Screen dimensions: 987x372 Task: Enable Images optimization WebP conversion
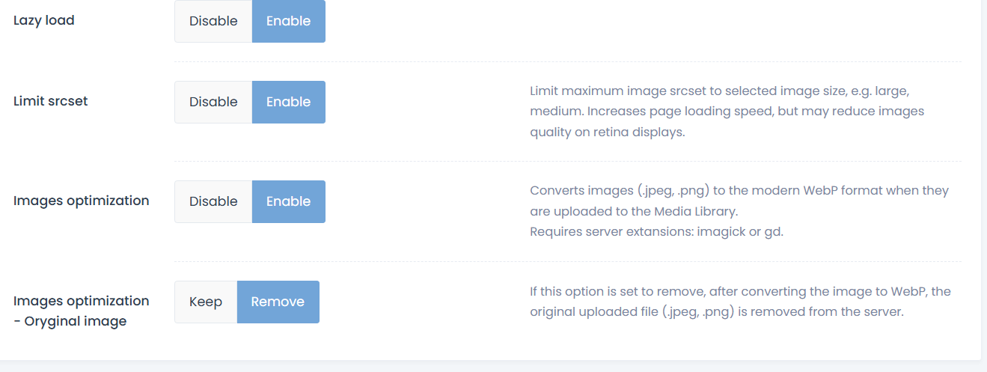[288, 201]
